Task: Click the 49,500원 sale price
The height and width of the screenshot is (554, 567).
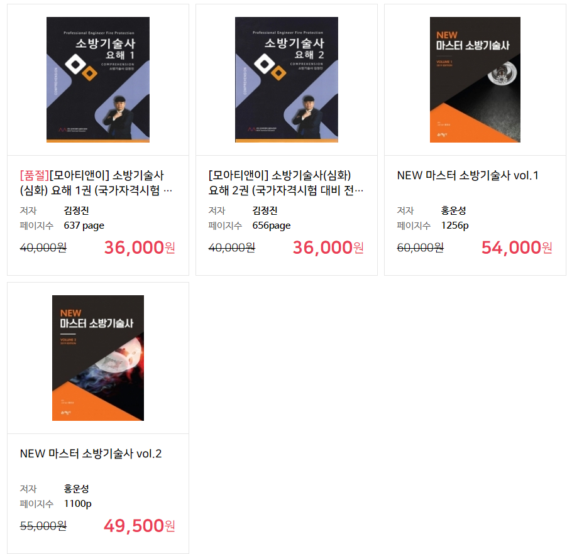Action: tap(140, 526)
